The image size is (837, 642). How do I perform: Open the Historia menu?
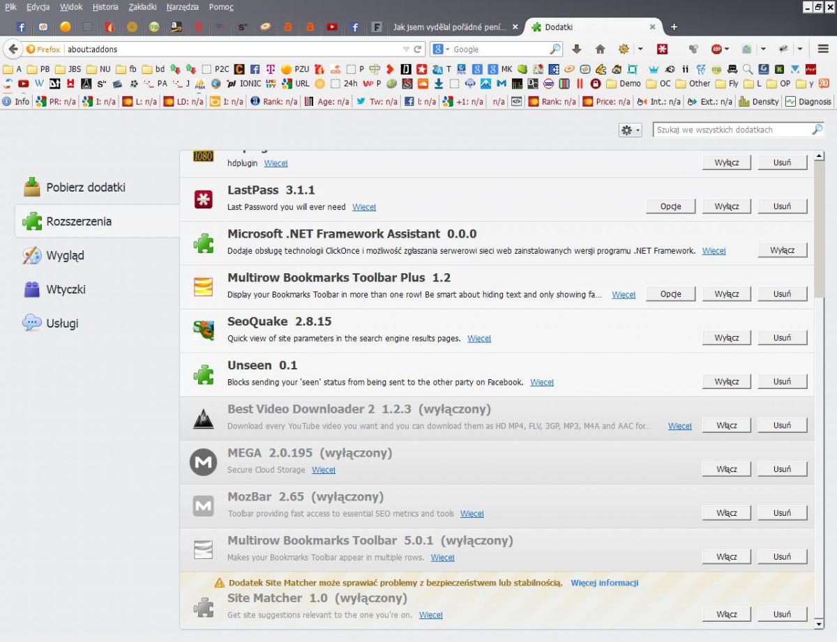105,7
